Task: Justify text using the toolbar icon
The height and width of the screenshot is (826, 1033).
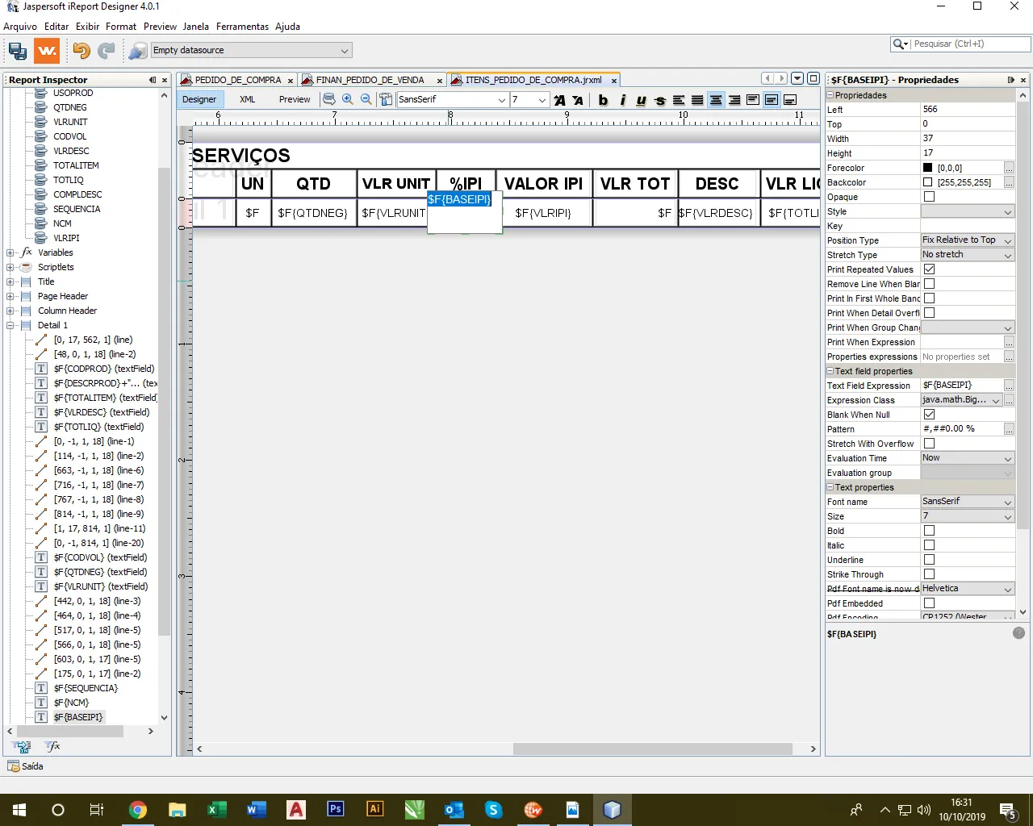Action: pos(697,100)
